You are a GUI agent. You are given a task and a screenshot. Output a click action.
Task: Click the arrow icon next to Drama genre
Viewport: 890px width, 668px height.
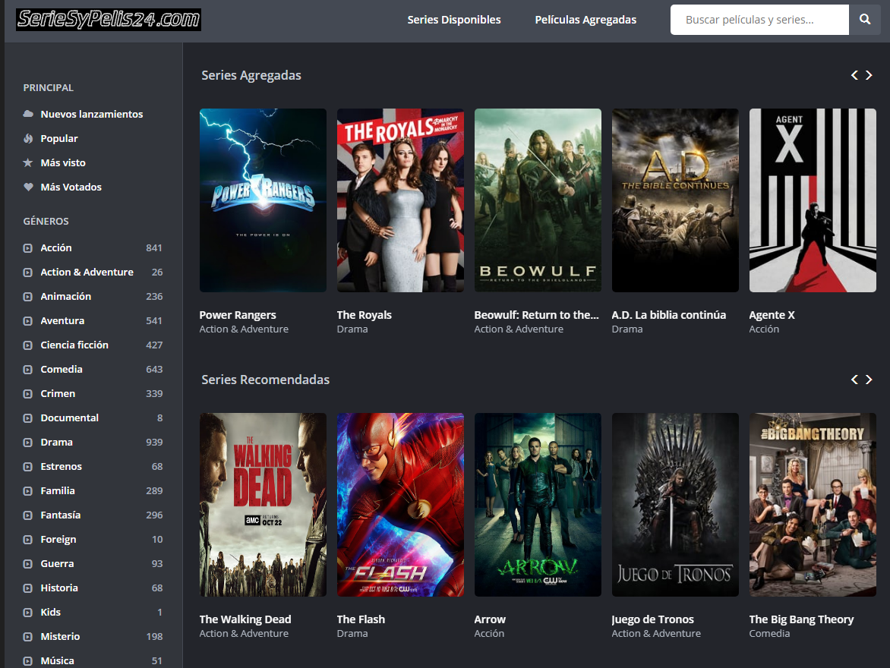tap(28, 442)
